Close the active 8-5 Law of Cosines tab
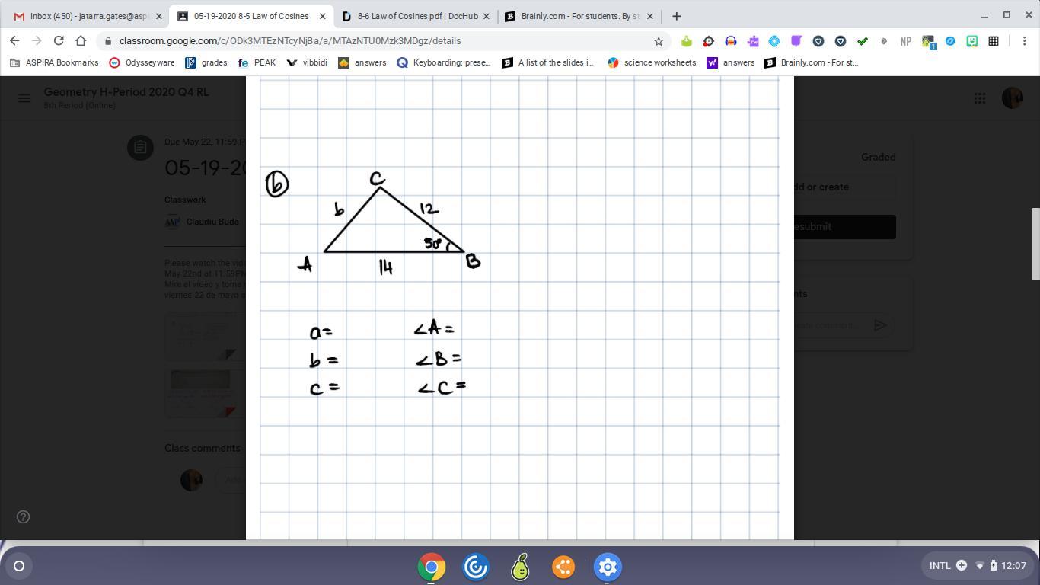The height and width of the screenshot is (585, 1040). (x=323, y=16)
